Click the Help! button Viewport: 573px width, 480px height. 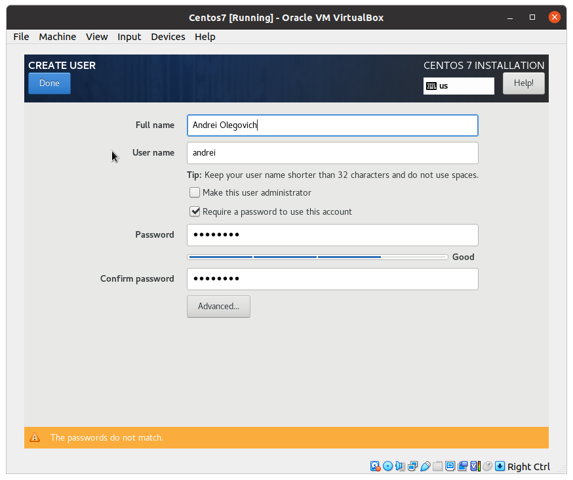click(523, 83)
